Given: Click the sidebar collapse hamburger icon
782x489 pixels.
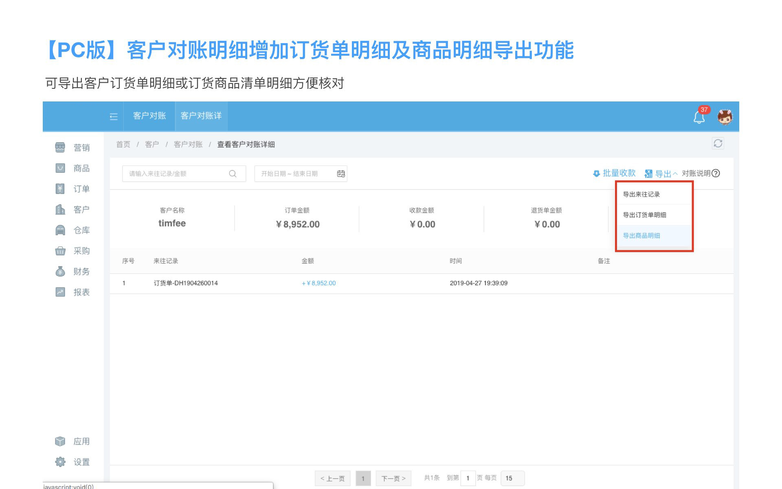Looking at the screenshot, I should (114, 117).
